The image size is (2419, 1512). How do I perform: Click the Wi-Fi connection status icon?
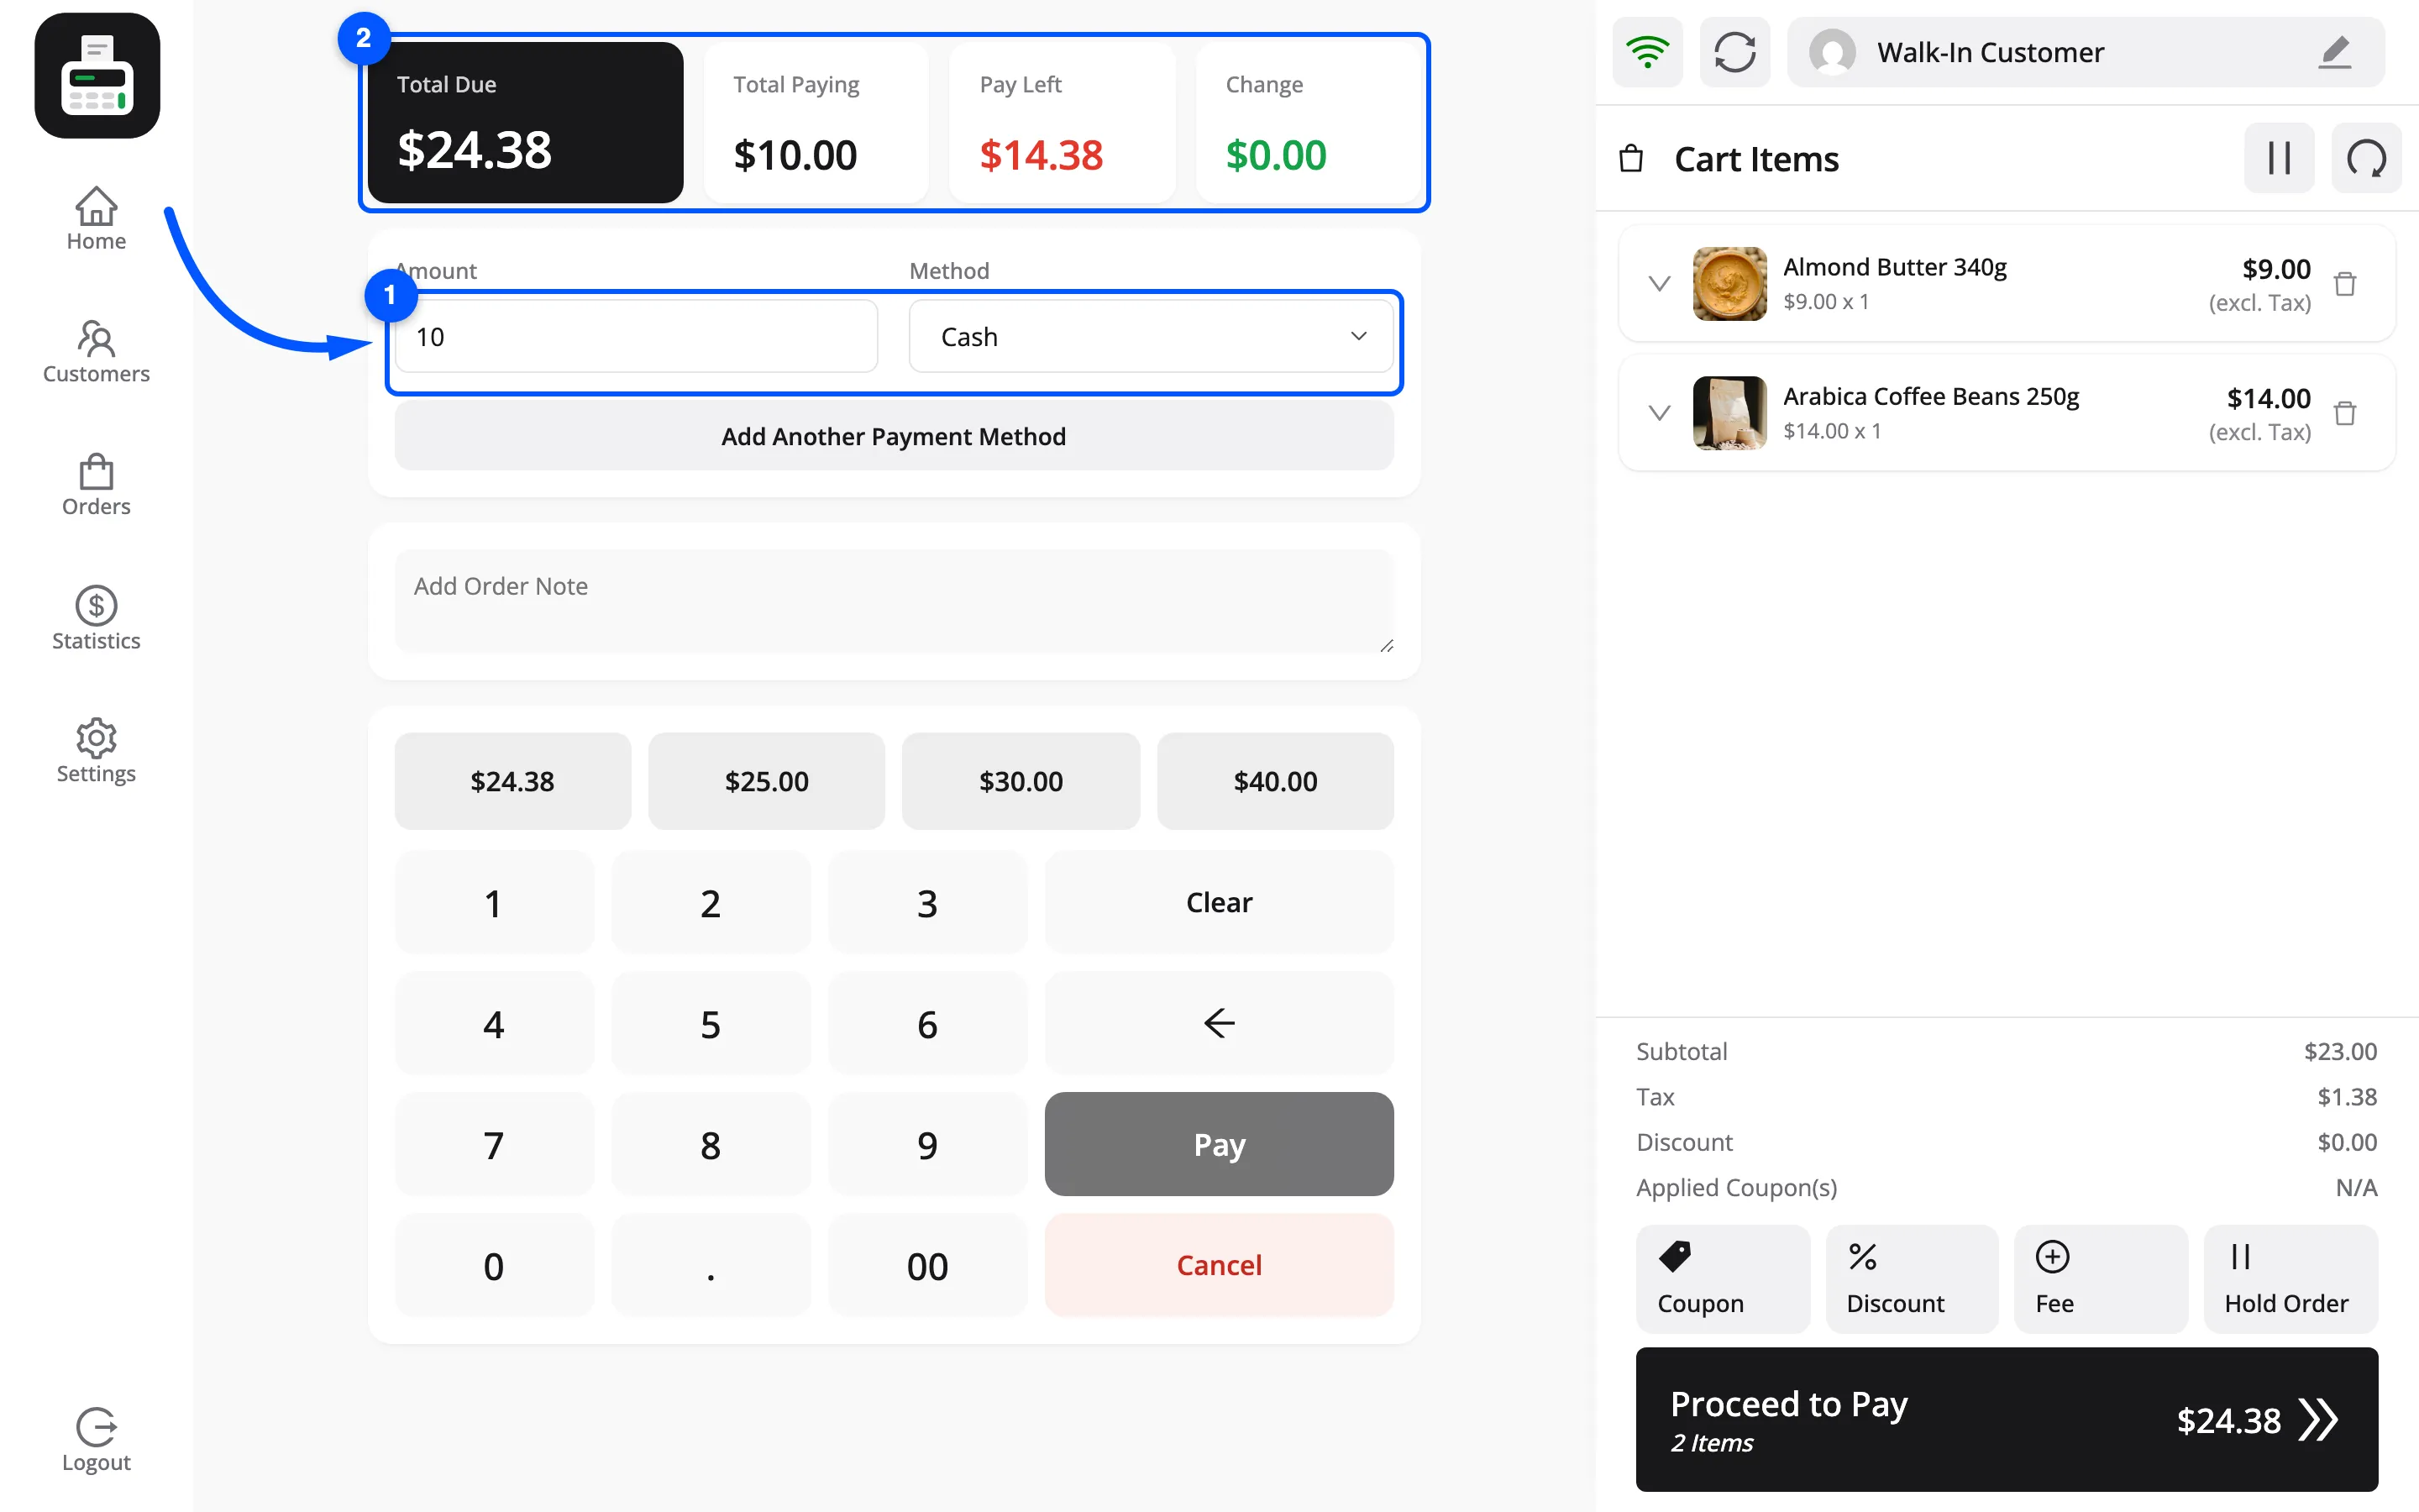[x=1647, y=52]
